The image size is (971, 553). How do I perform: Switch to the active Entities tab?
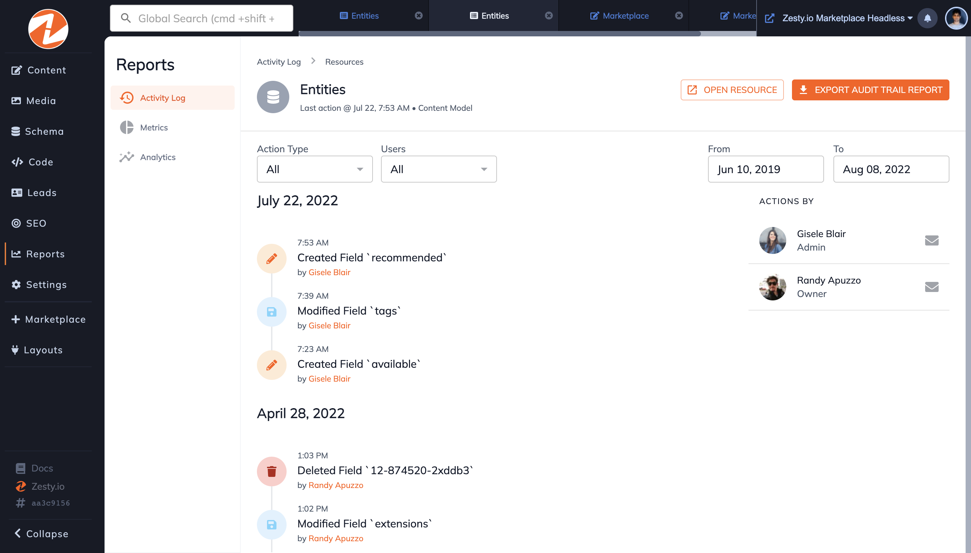click(489, 15)
